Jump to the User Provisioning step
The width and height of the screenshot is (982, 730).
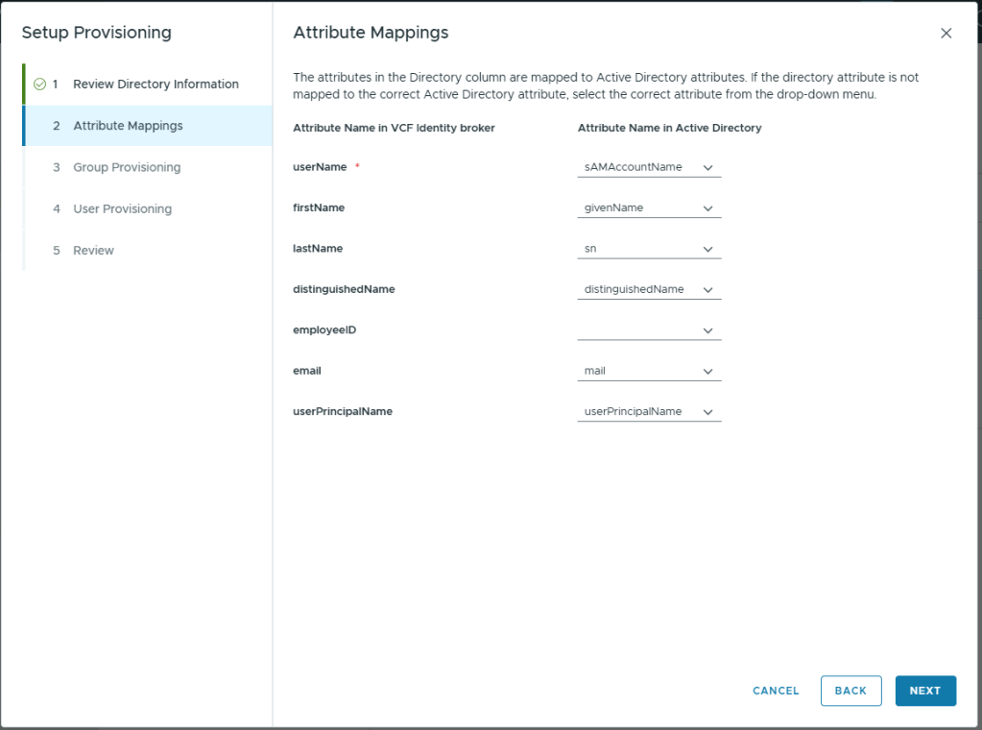[122, 208]
